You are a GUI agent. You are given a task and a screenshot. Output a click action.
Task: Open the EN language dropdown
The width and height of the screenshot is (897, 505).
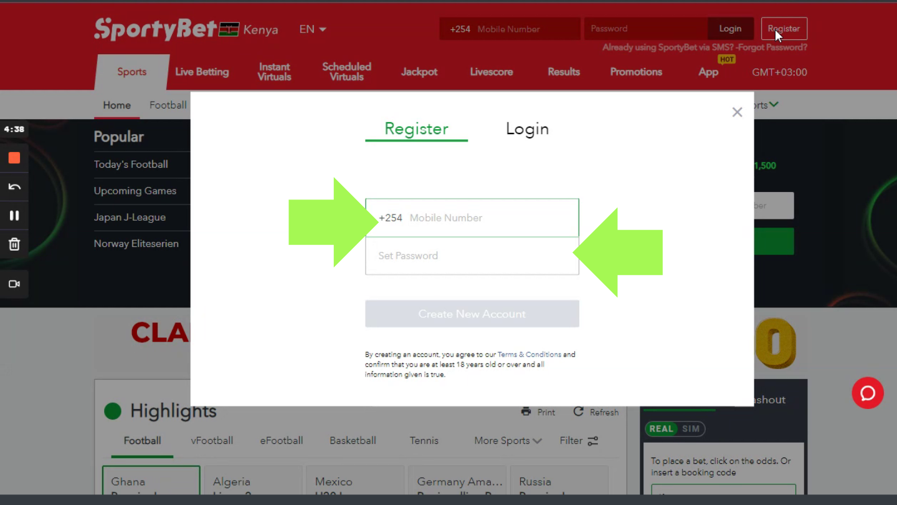point(313,29)
